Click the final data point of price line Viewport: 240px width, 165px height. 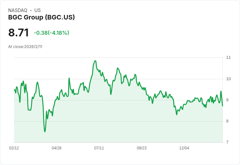click(222, 106)
